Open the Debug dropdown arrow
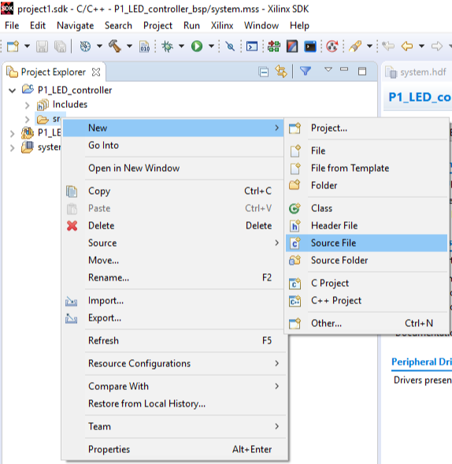The height and width of the screenshot is (464, 452). coord(181,46)
